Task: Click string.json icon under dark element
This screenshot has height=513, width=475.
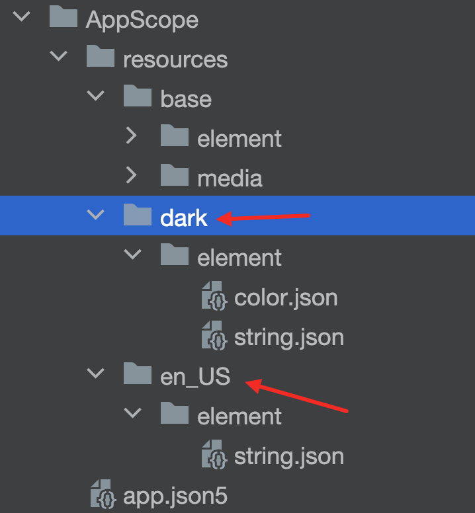Action: pos(214,335)
